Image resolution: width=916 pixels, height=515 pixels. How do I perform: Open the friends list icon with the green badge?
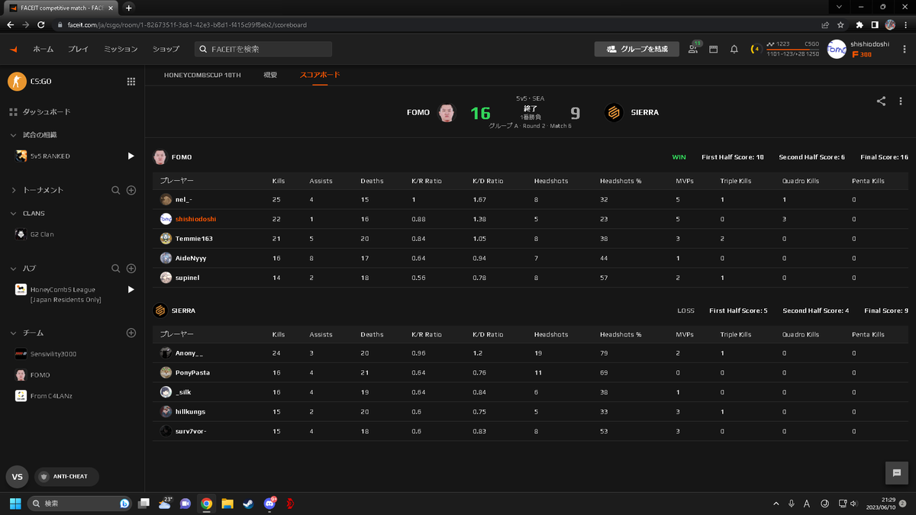tap(693, 49)
